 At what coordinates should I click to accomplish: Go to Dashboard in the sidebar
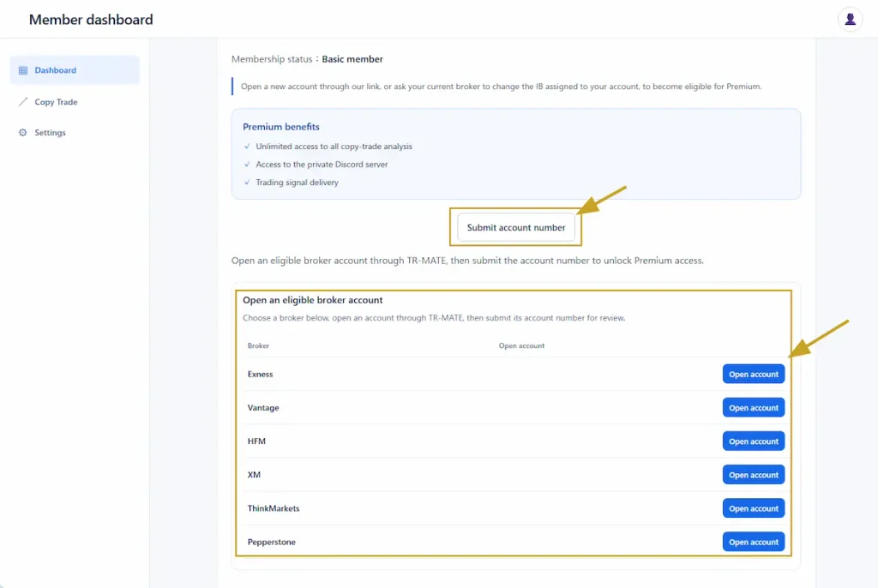(x=75, y=70)
